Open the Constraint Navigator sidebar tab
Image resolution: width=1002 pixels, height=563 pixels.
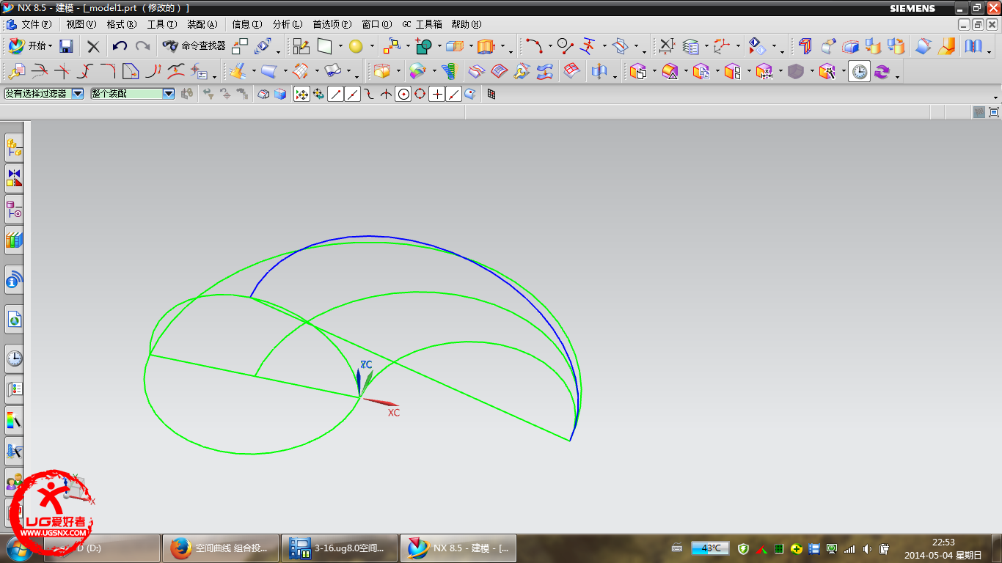click(x=14, y=177)
